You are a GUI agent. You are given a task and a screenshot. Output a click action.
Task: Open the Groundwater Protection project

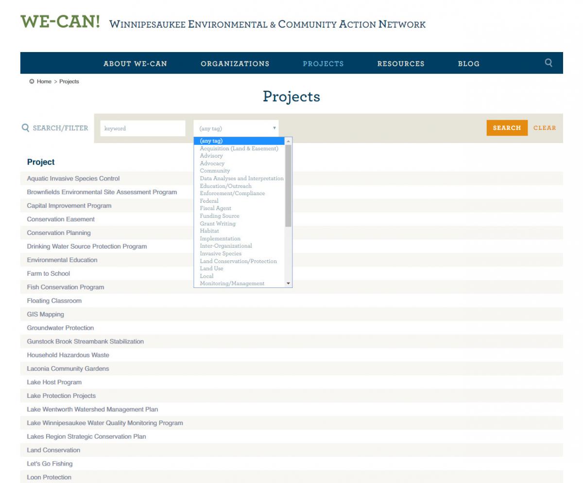60,328
